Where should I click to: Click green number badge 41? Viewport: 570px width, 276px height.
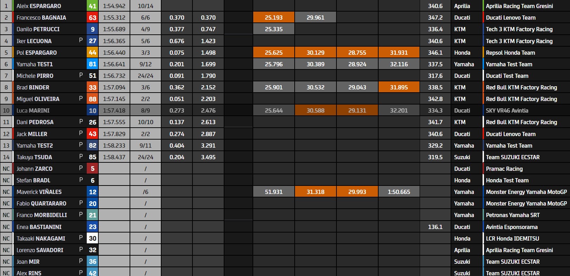pyautogui.click(x=92, y=6)
